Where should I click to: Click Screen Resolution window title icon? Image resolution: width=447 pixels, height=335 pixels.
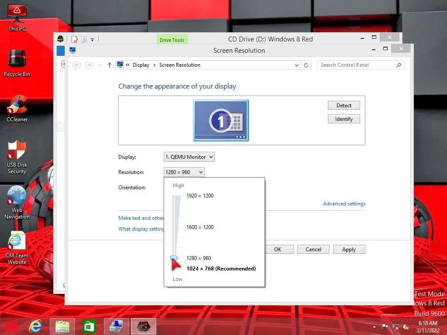(72, 51)
